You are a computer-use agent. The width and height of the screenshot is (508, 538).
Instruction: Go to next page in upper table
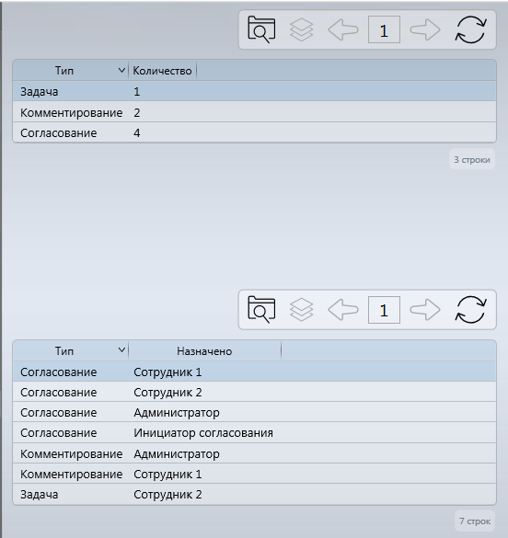tap(425, 29)
